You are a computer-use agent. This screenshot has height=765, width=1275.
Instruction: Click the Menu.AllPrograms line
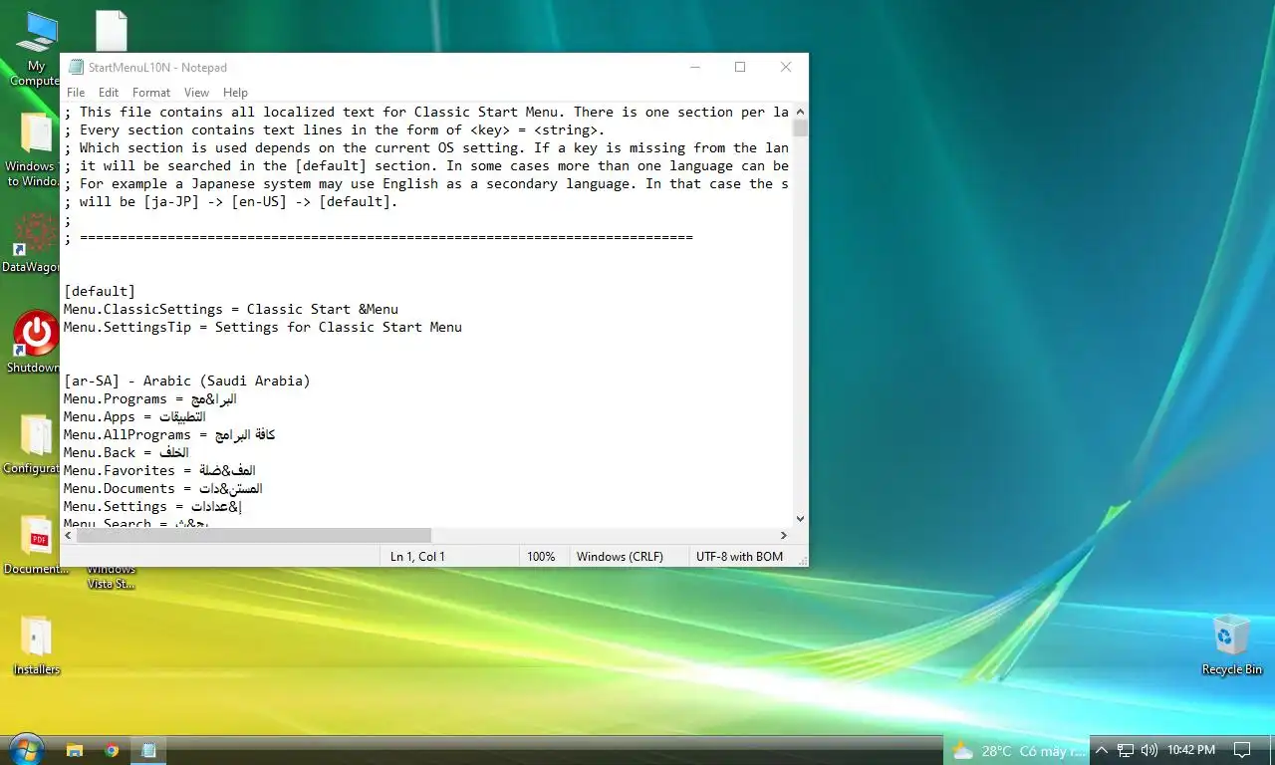tap(169, 434)
